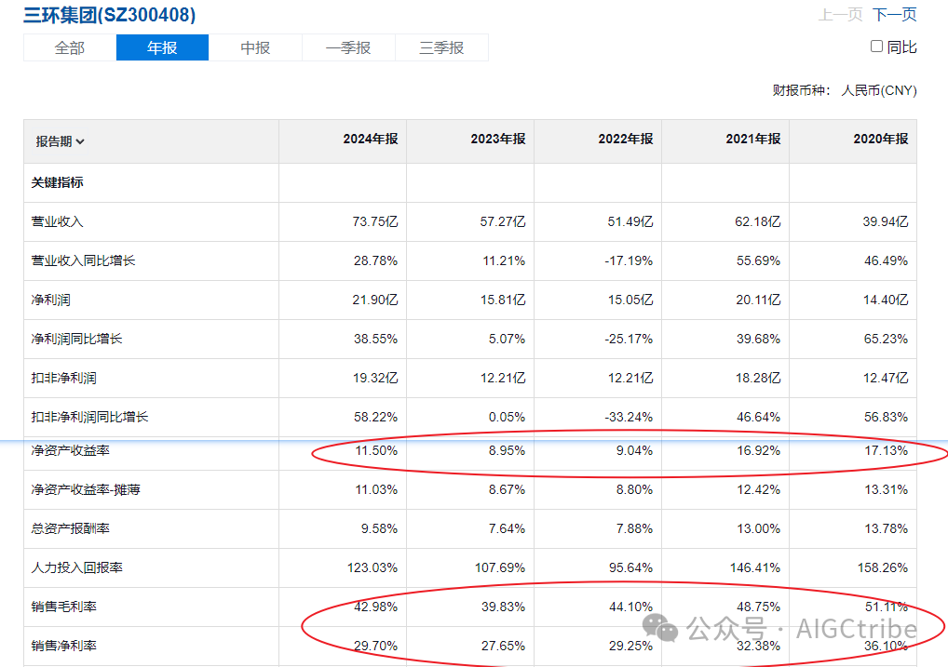
Task: Switch to the 全部 tab
Action: pyautogui.click(x=70, y=47)
